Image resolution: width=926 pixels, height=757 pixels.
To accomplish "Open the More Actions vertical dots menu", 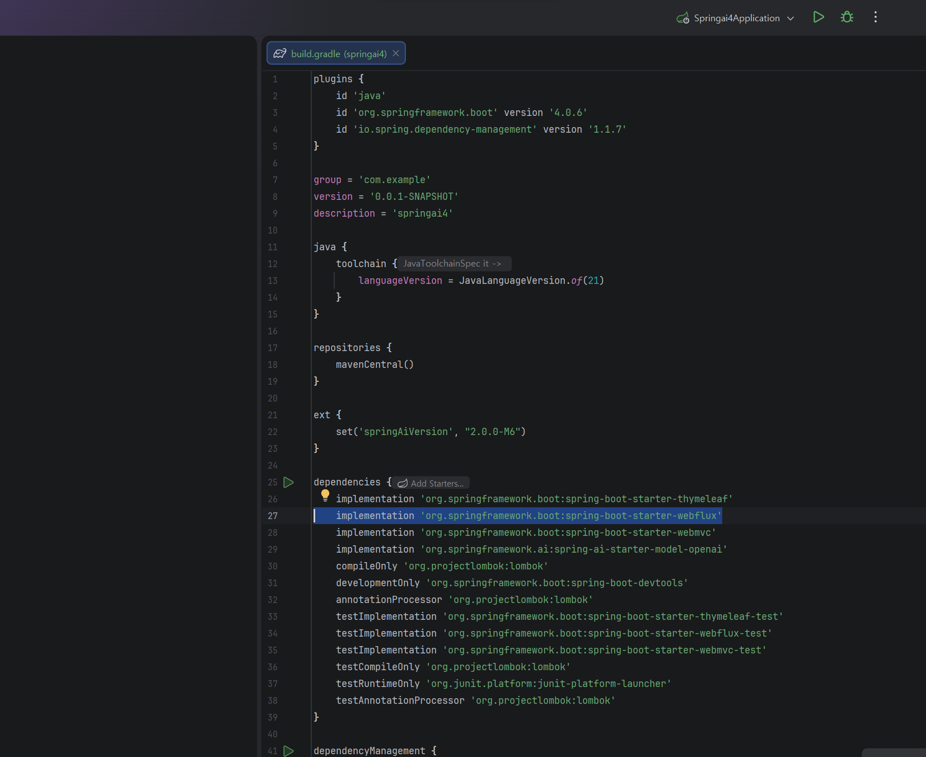I will click(876, 17).
